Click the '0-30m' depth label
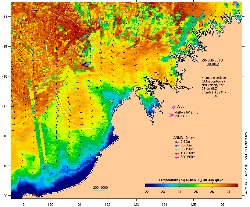 tap(185, 142)
